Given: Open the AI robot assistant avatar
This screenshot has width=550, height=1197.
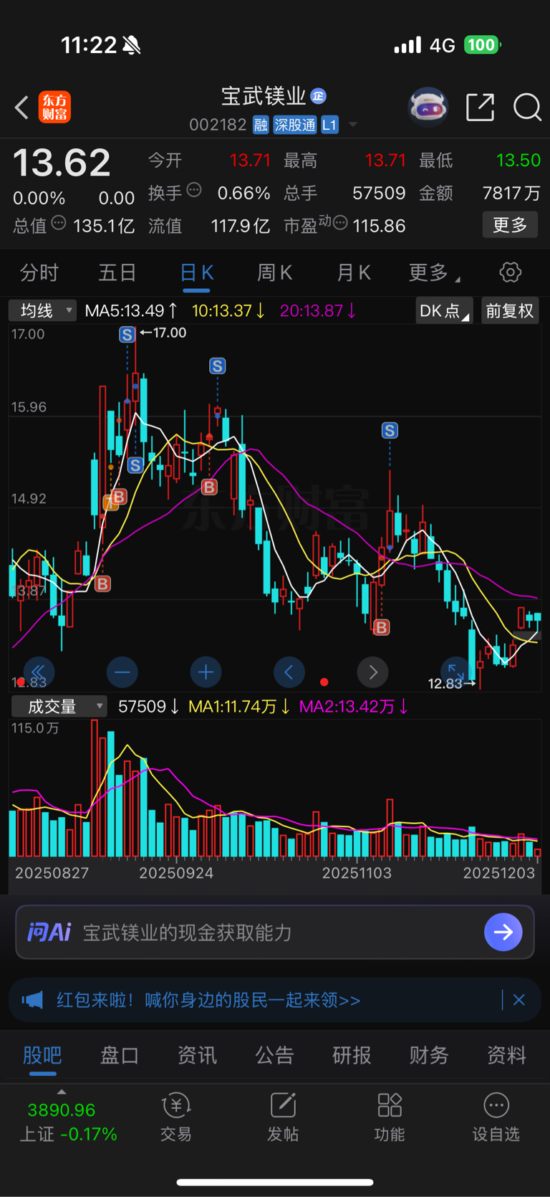Looking at the screenshot, I should point(428,108).
